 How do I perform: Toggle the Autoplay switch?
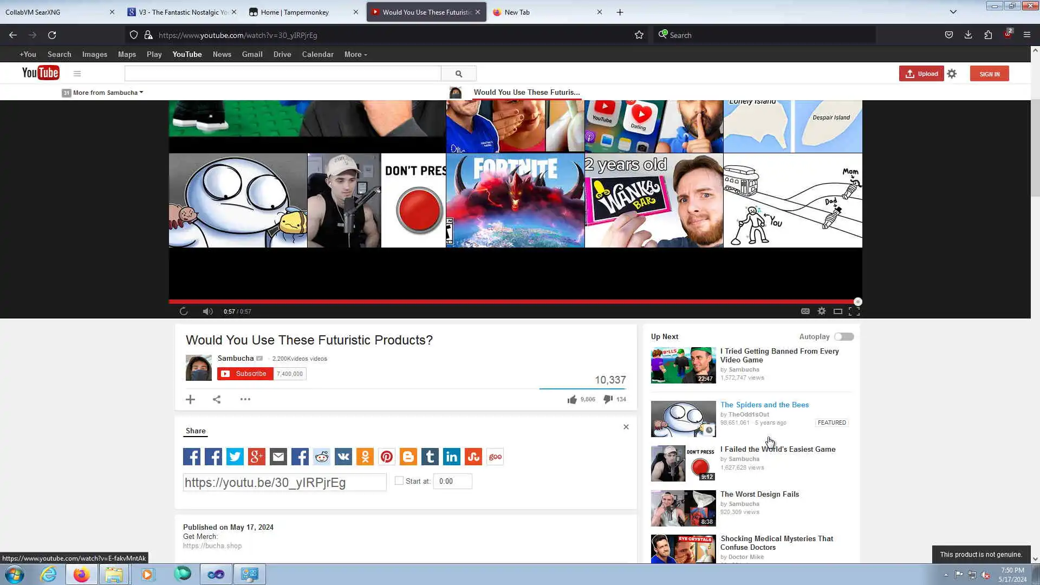click(x=843, y=337)
